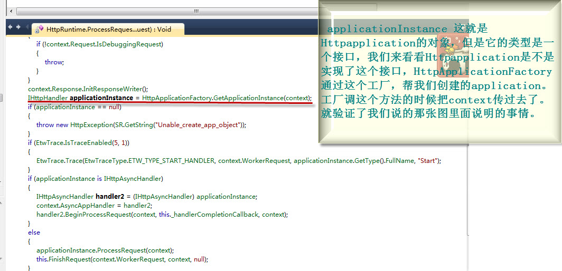Open the FinishRequest method link
The width and height of the screenshot is (562, 271).
click(x=69, y=259)
